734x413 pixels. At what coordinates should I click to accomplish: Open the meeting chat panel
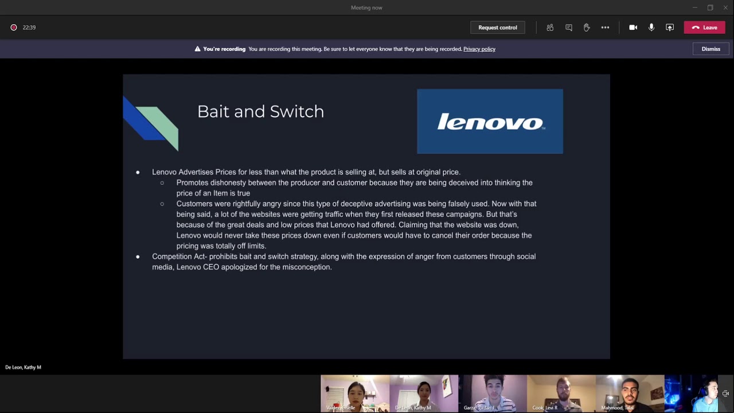tap(568, 28)
